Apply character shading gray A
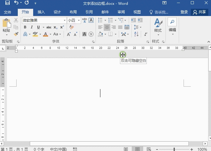Screen dimensions: 211x151 pos(84,34)
